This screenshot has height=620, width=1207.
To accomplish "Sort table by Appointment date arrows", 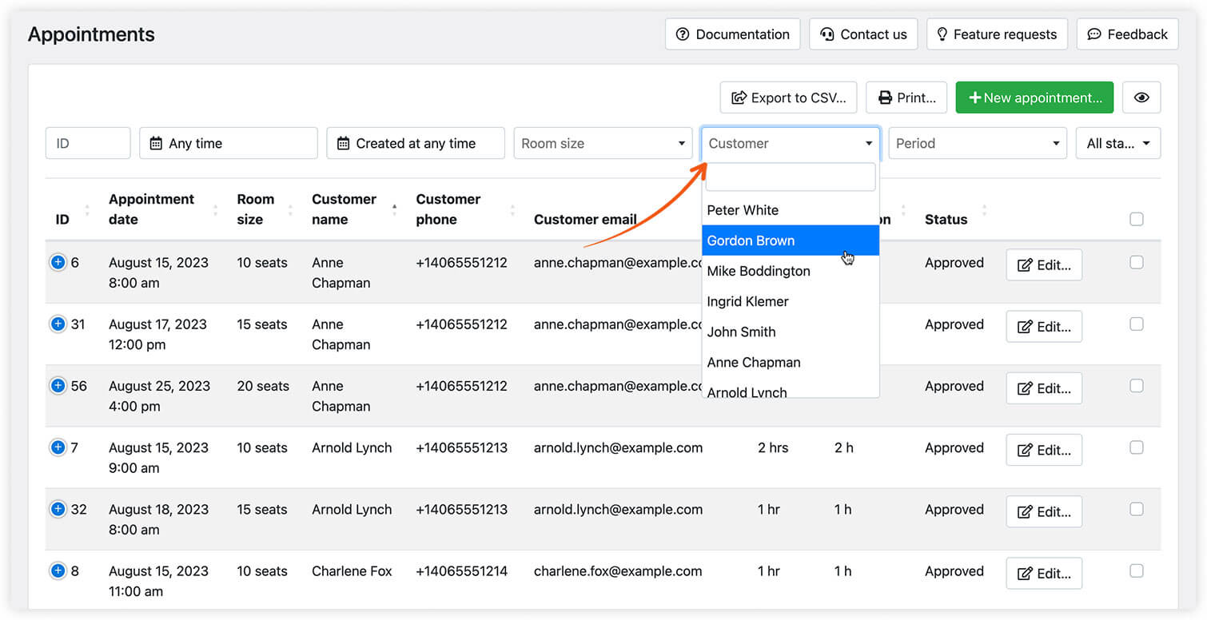I will 216,209.
